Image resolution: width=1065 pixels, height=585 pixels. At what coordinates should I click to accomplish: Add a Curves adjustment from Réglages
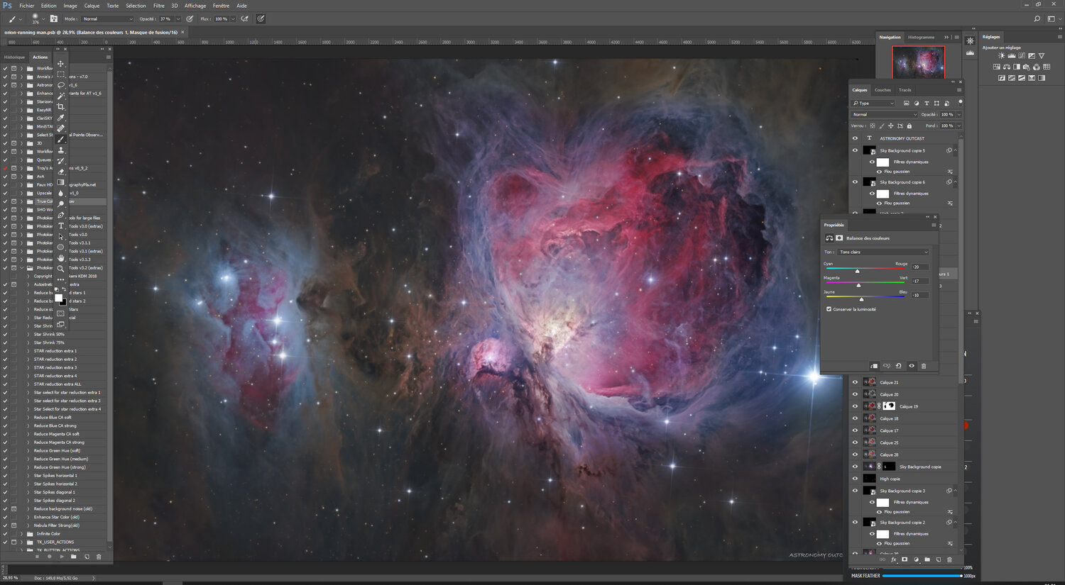point(1022,56)
